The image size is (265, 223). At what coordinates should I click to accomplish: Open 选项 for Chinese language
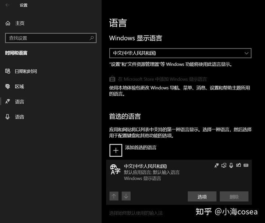(202, 196)
